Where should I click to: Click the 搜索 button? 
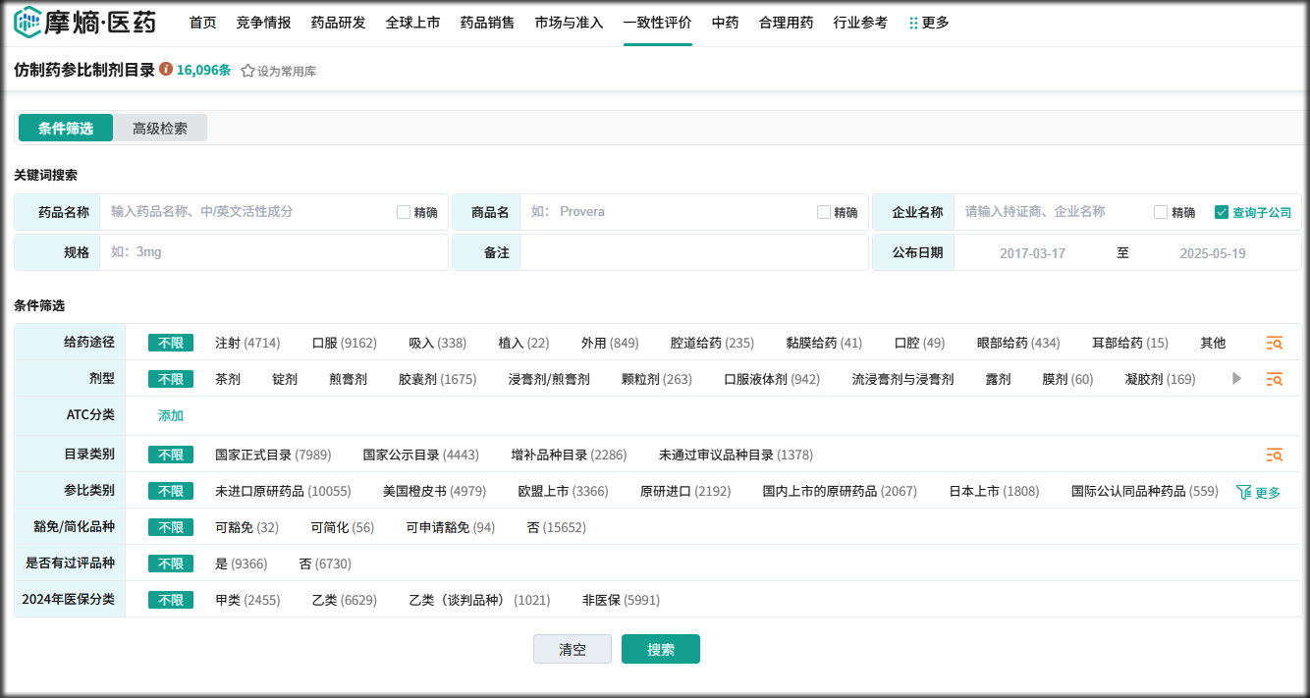660,649
